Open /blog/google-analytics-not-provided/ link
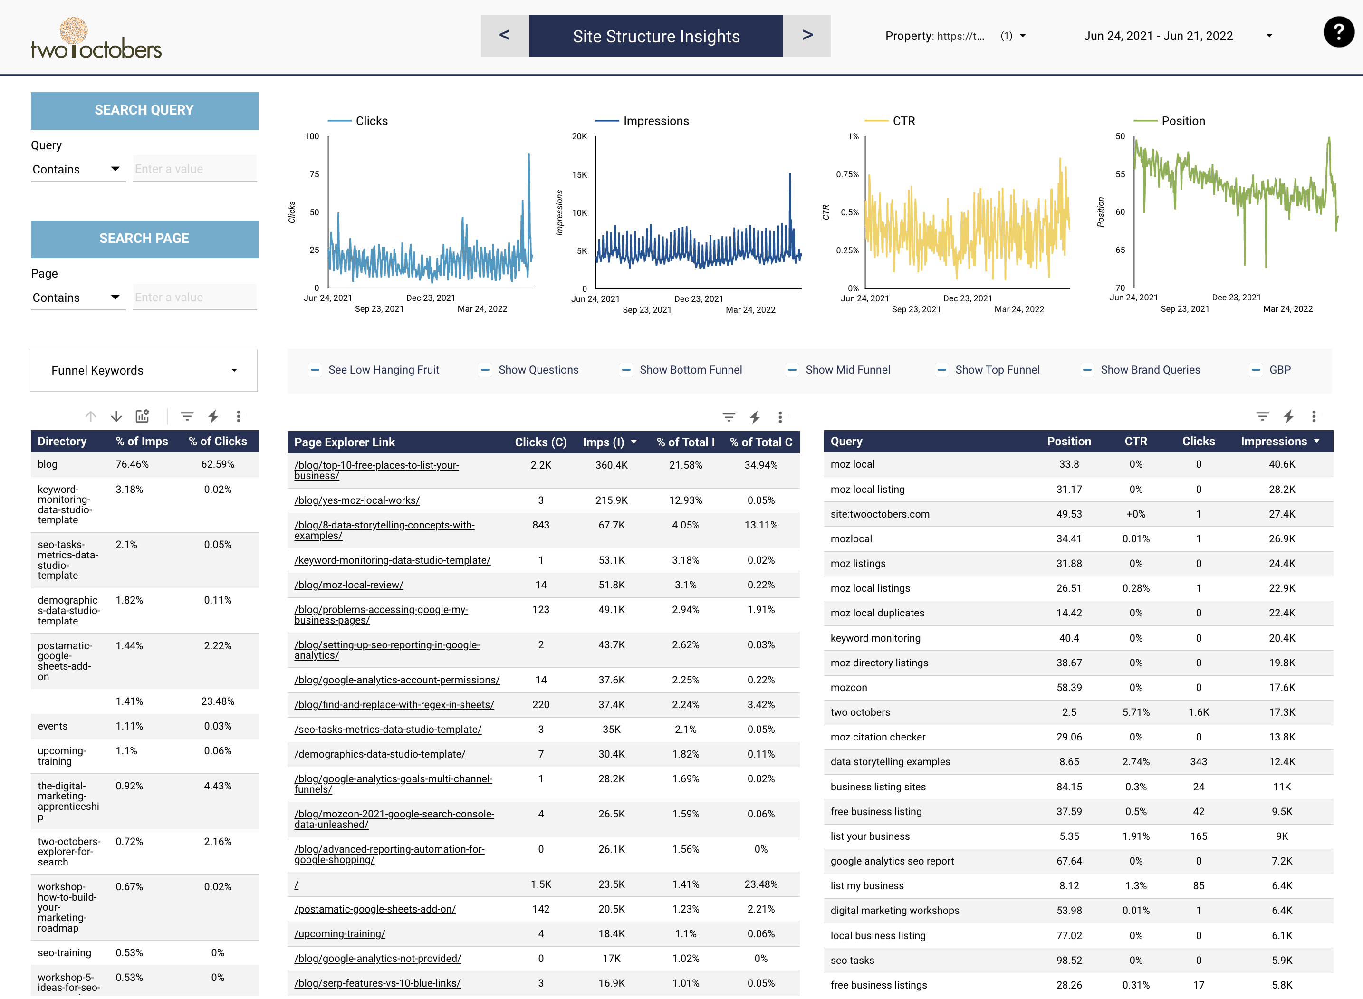 pyautogui.click(x=378, y=959)
